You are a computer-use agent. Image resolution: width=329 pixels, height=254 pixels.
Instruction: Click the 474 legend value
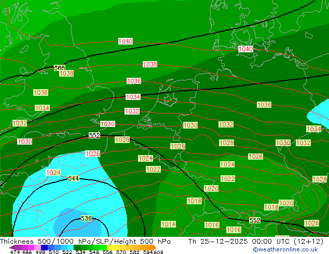(x=15, y=252)
